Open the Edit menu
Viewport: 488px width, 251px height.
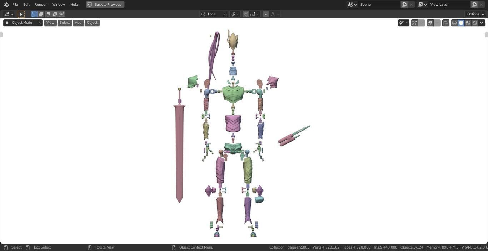tap(26, 5)
